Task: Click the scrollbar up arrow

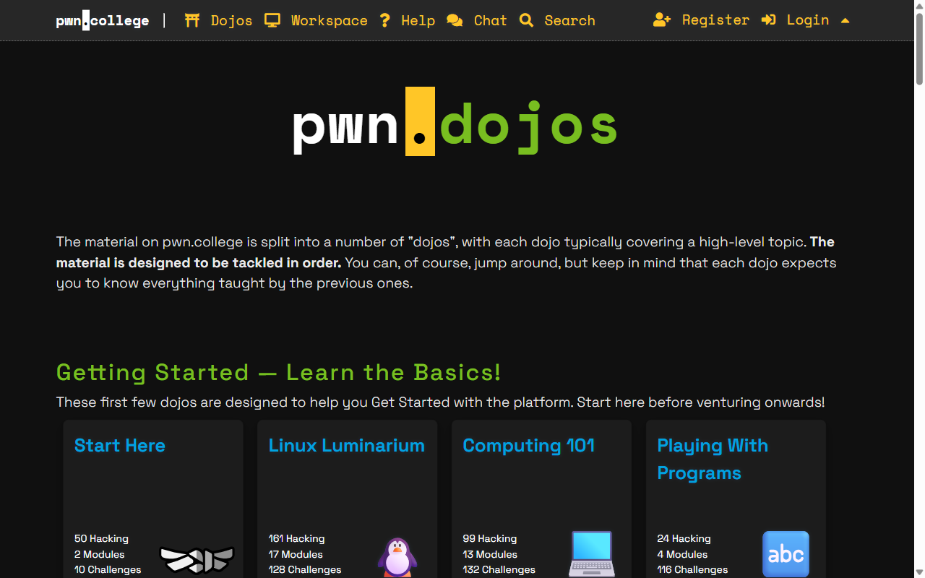Action: click(x=919, y=5)
